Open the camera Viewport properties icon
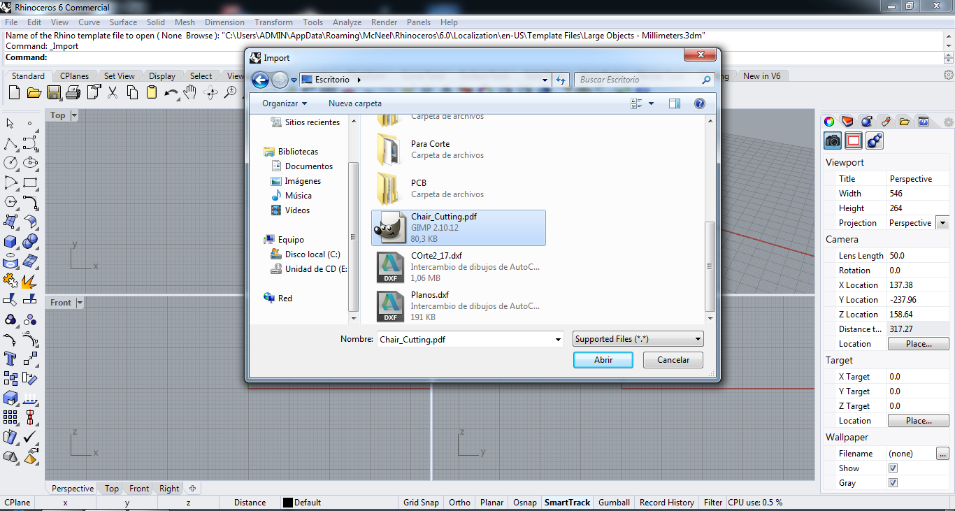 [x=833, y=141]
